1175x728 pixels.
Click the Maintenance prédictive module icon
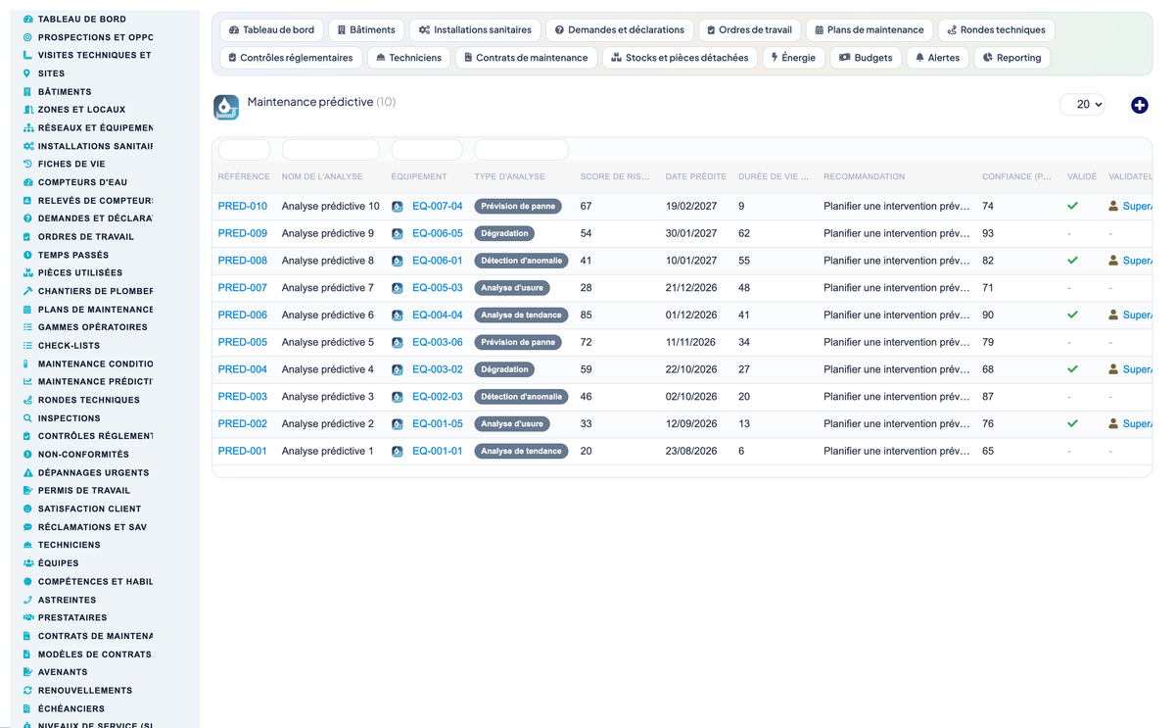(x=226, y=107)
